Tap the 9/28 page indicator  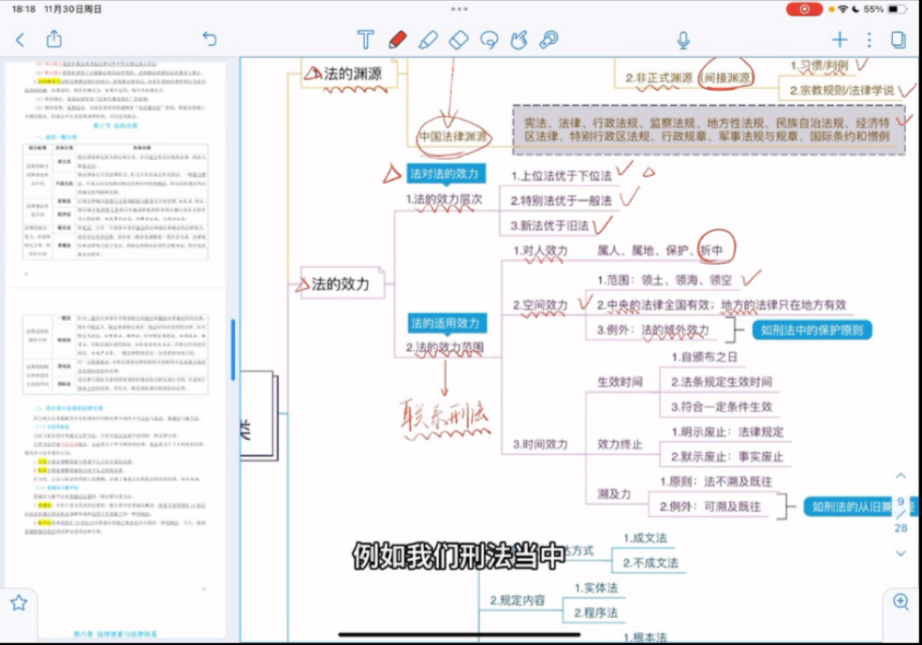[x=900, y=515]
